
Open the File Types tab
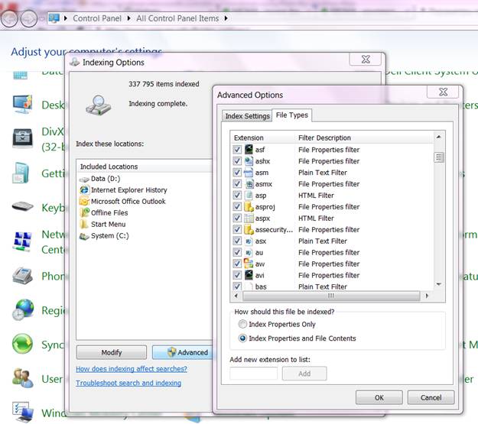(x=291, y=115)
